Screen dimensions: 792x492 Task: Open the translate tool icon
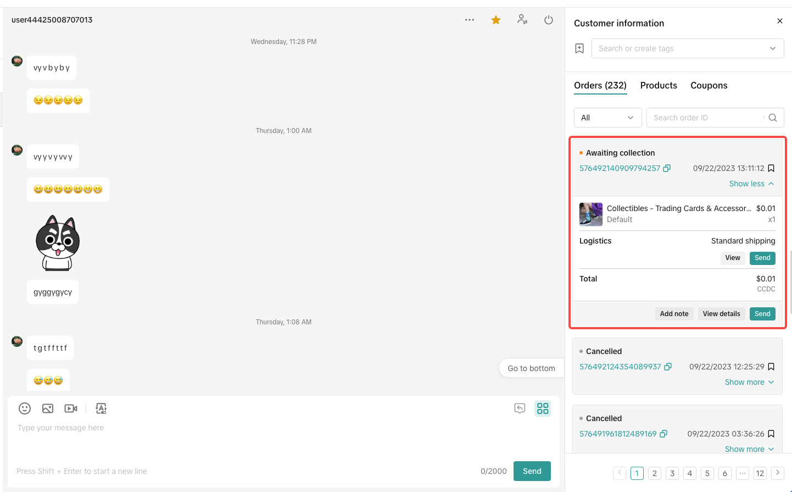click(101, 408)
